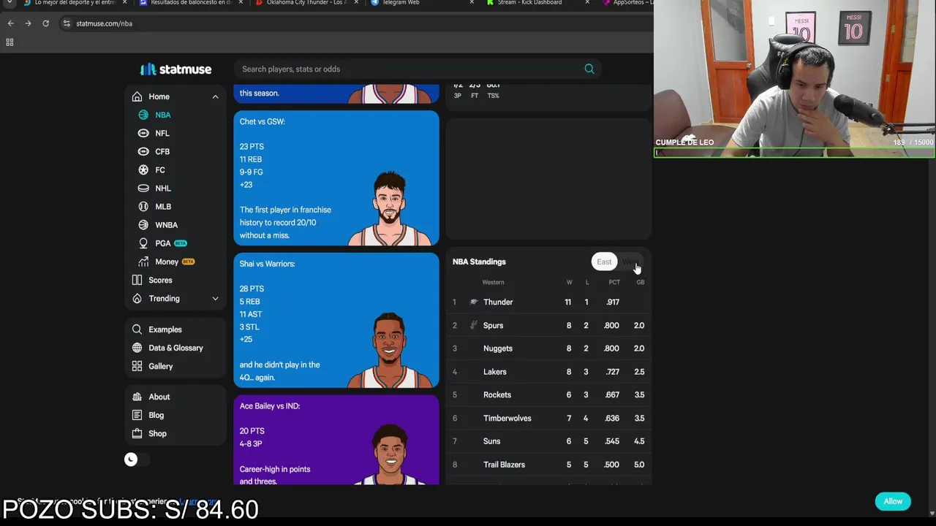Open Examples in the sidebar

[165, 329]
